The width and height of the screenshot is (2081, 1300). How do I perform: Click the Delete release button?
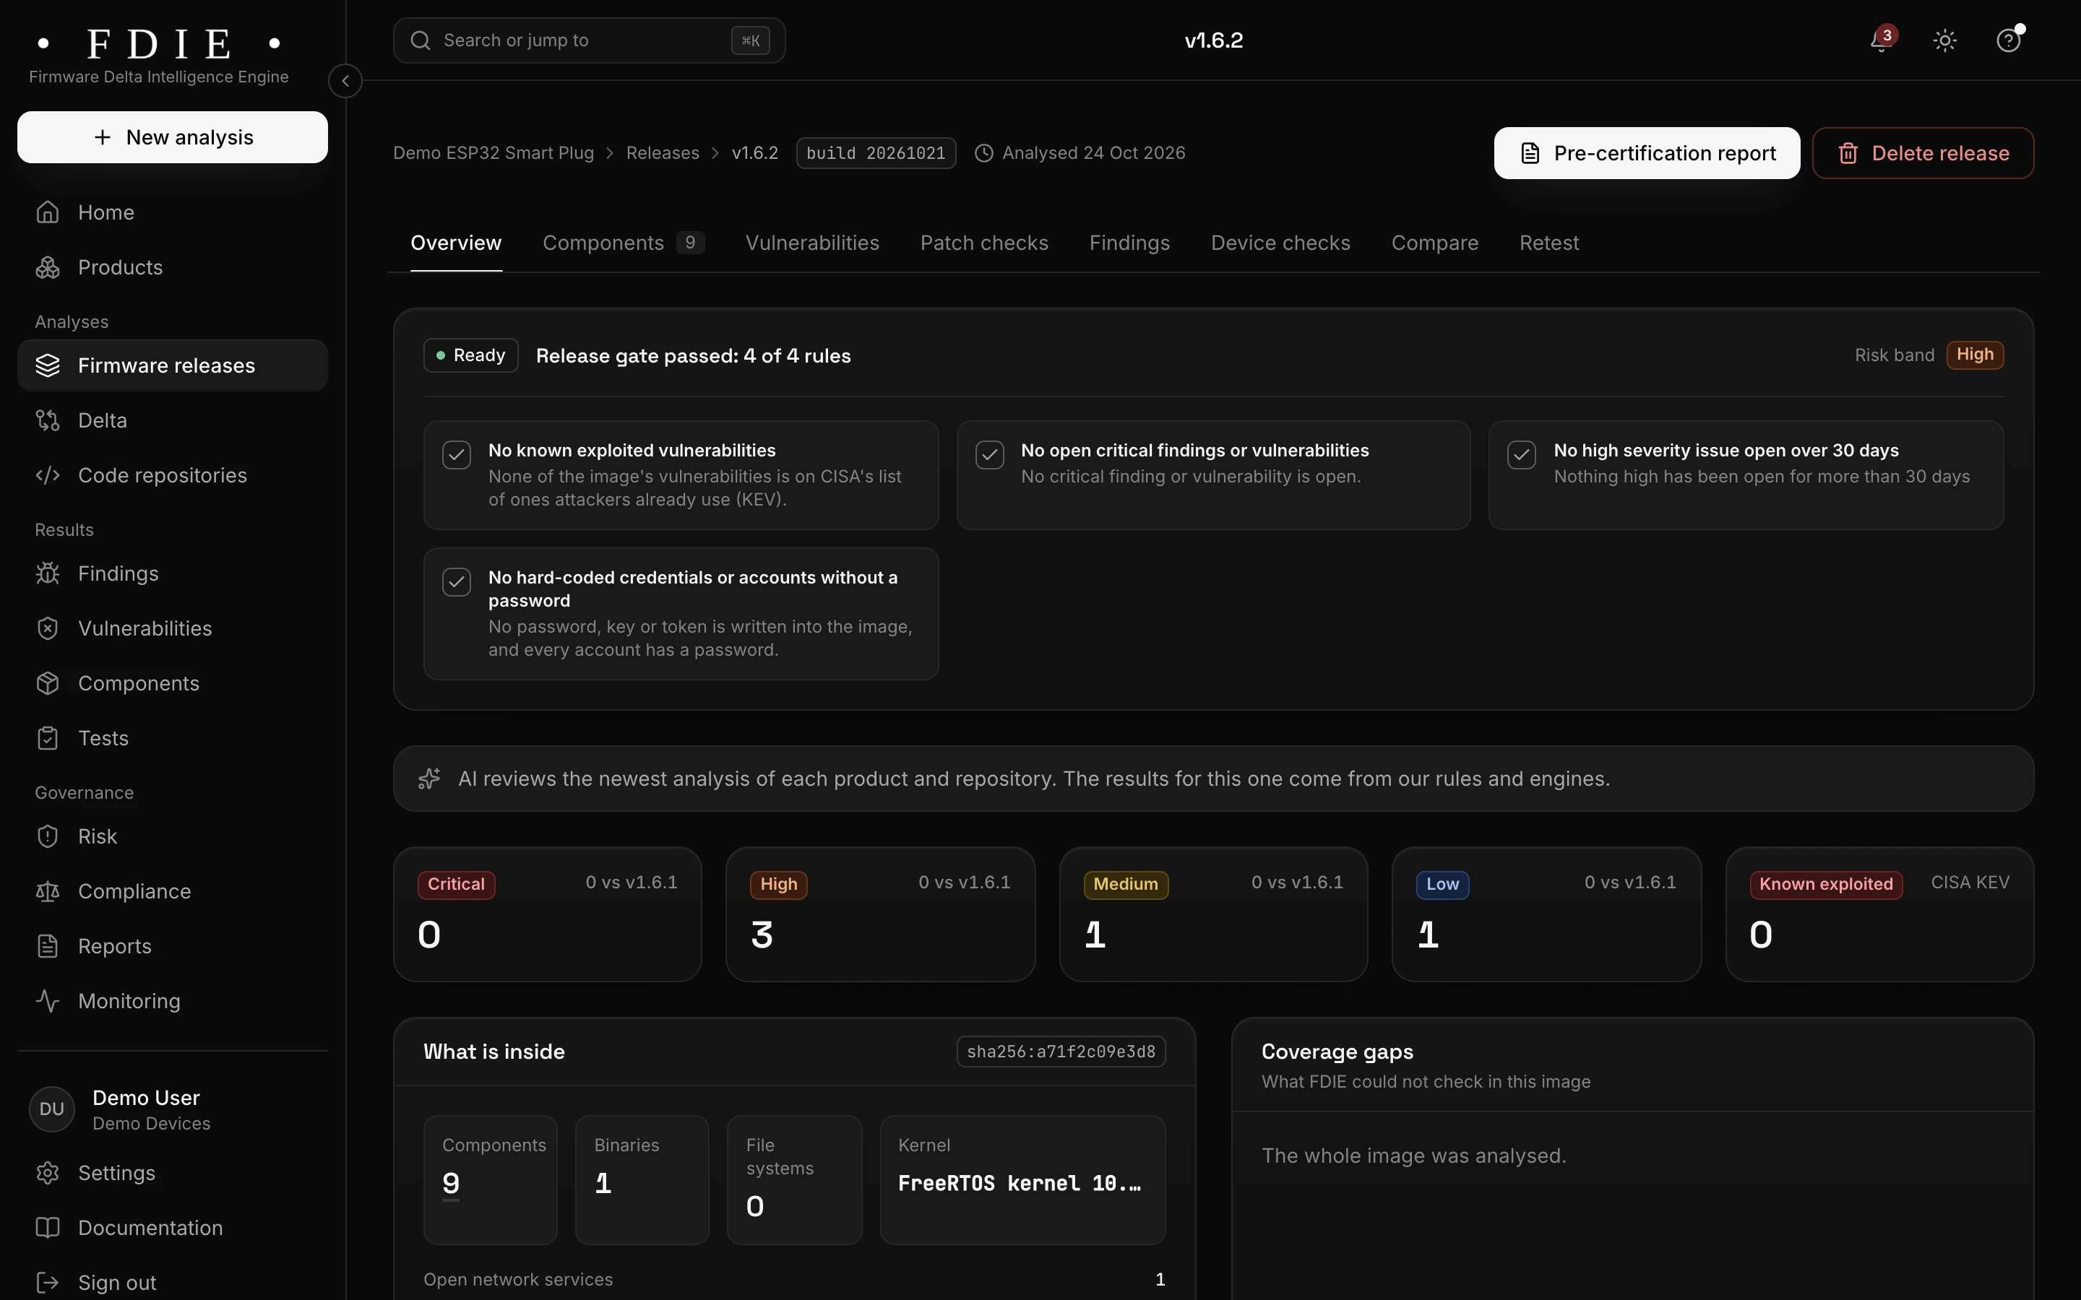click(1923, 153)
